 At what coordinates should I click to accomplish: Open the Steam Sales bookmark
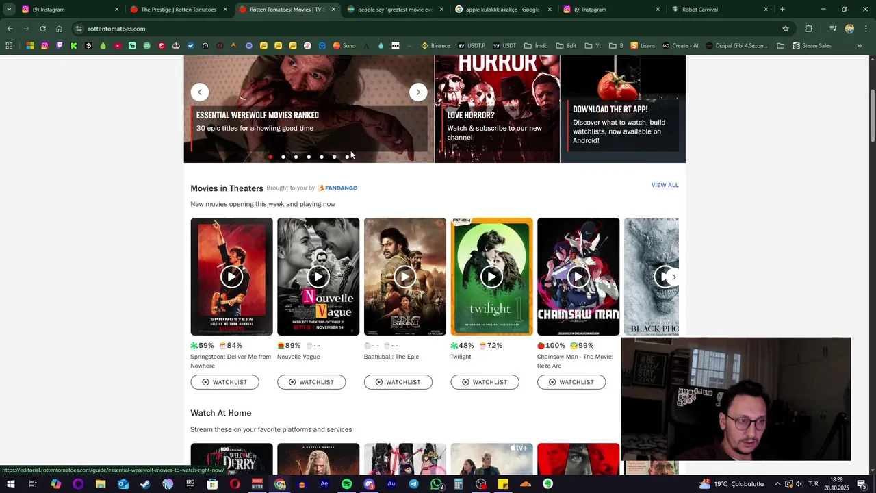(812, 46)
